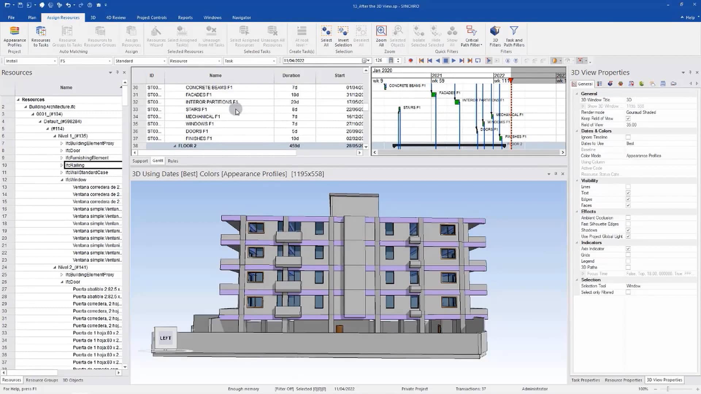Switch to Resource Properties panel
This screenshot has width=701, height=394.
623,380
